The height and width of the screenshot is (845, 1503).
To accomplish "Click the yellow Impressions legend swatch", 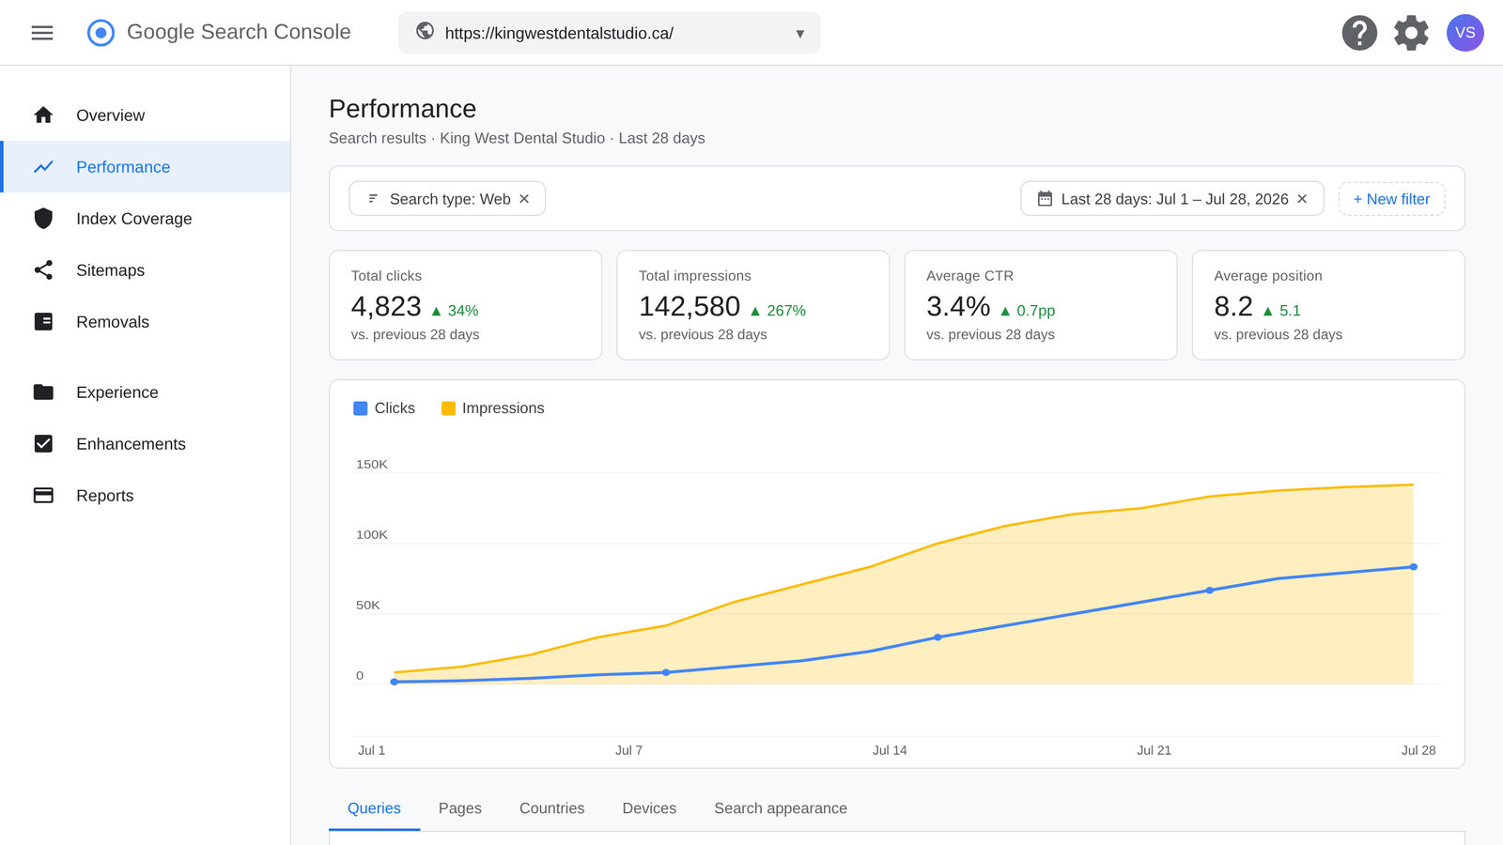I will pos(448,408).
